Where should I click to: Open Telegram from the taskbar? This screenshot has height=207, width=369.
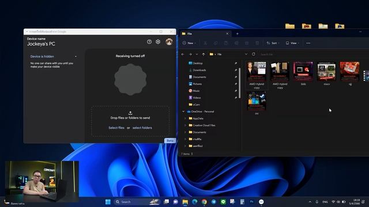click(214, 202)
